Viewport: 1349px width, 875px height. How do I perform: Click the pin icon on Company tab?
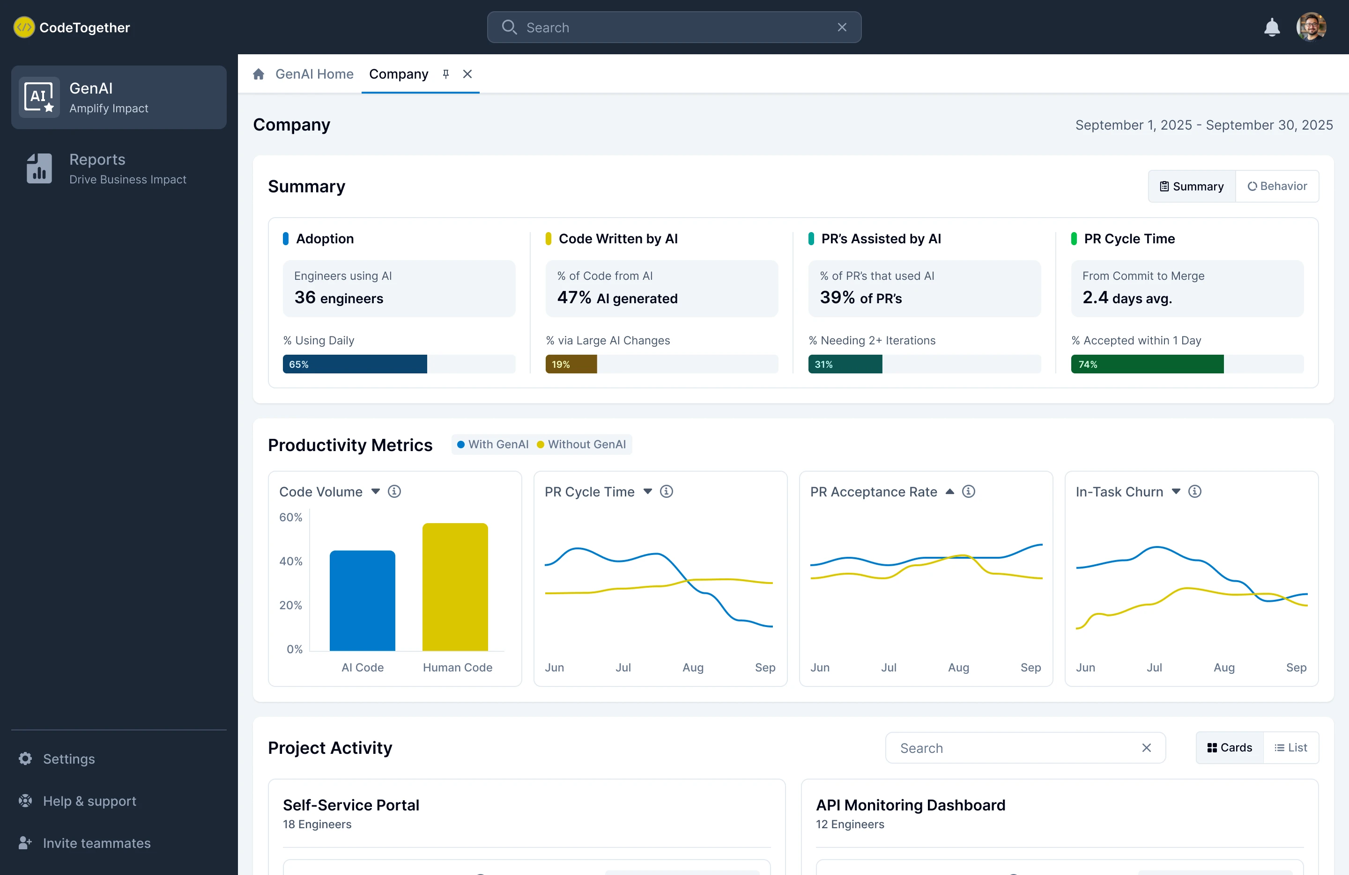446,74
